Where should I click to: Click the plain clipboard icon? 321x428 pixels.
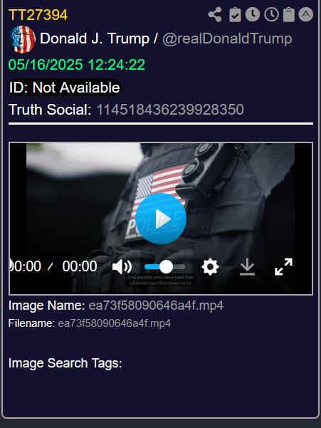289,14
